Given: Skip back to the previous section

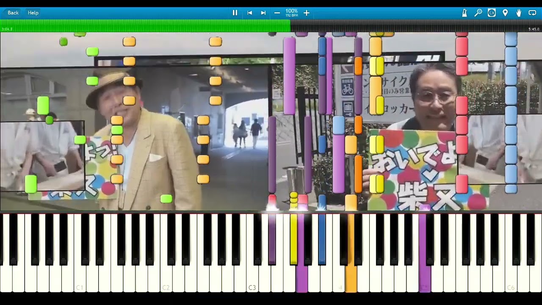Looking at the screenshot, I should coord(250,13).
